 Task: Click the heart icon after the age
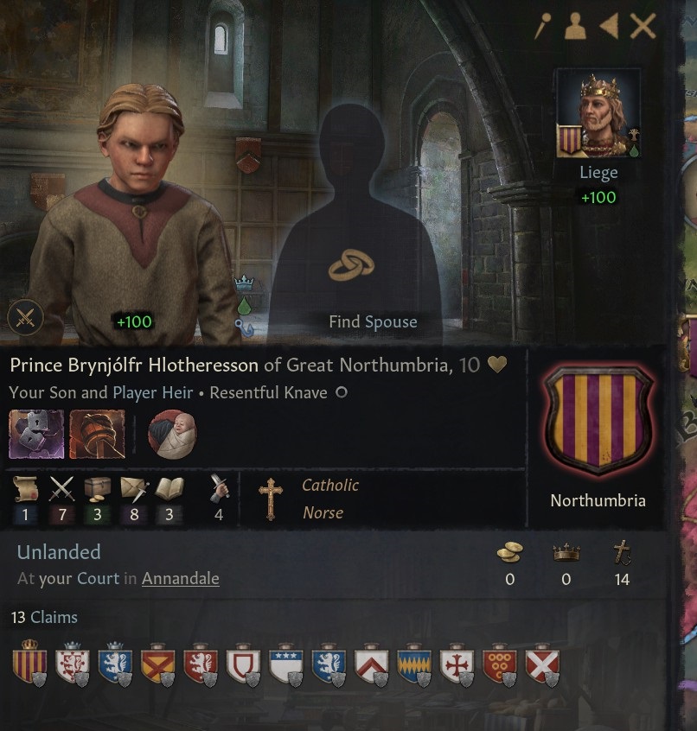(497, 364)
